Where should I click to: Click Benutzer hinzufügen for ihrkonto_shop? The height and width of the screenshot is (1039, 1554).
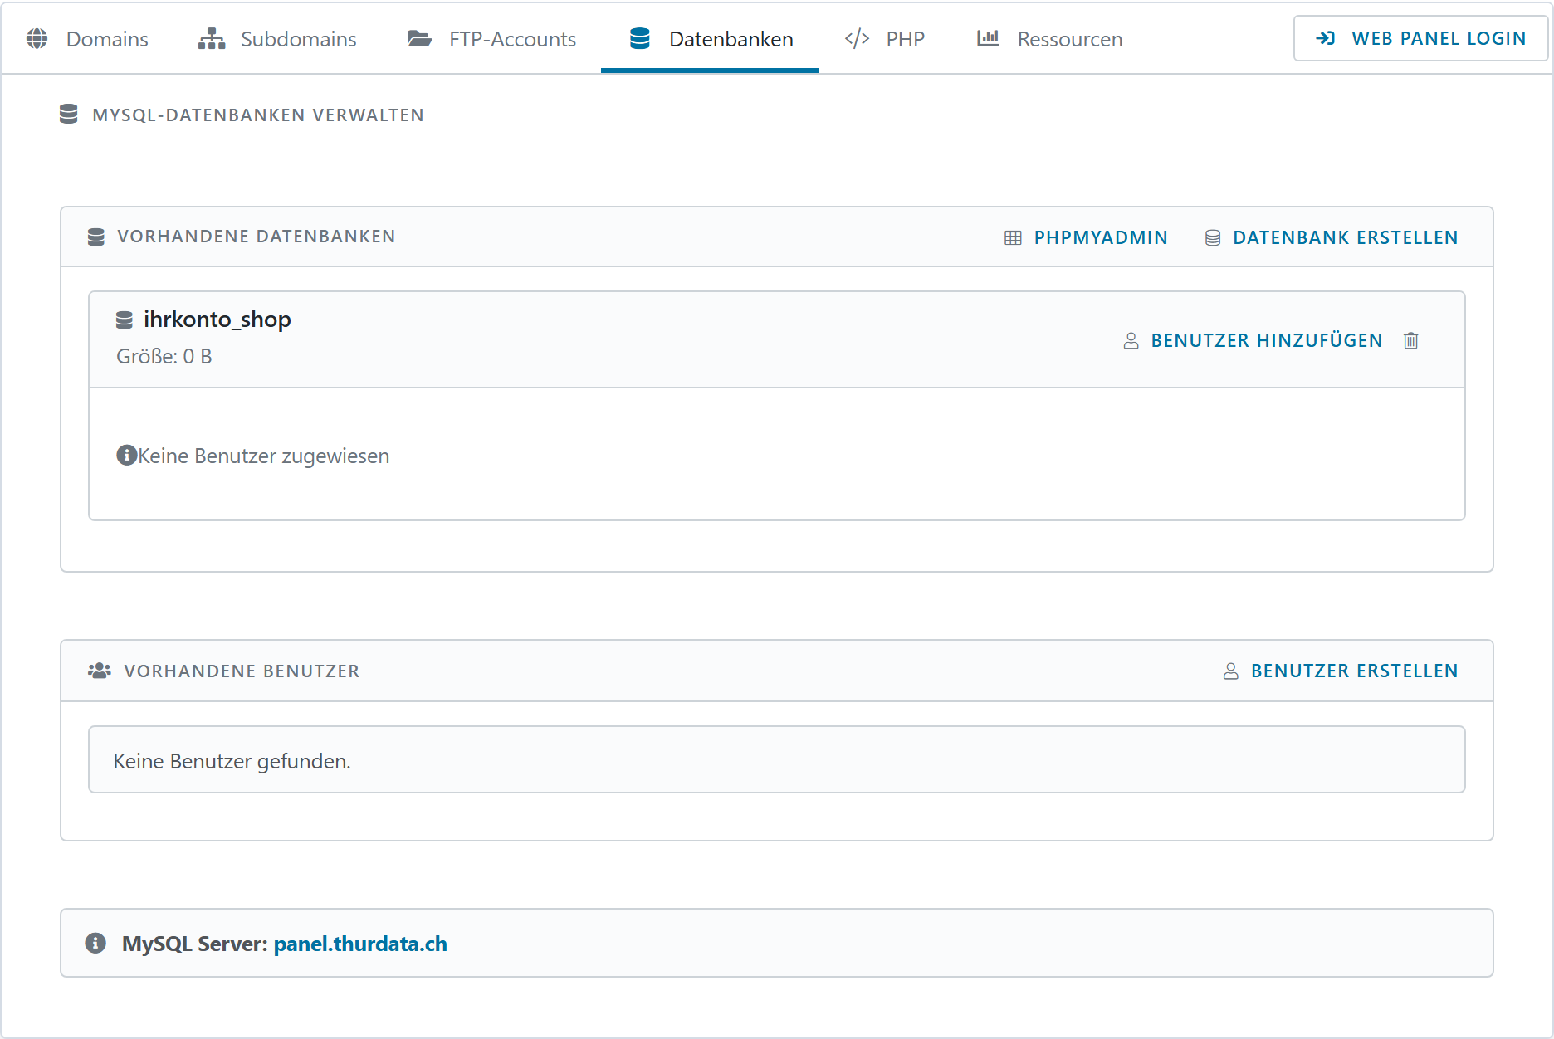[1253, 340]
